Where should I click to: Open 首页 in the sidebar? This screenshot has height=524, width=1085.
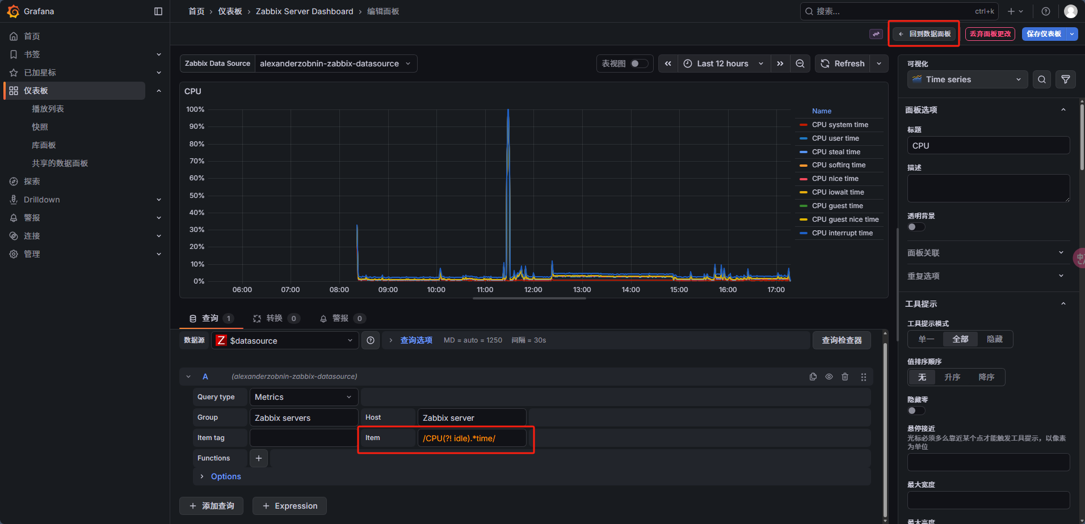click(32, 36)
